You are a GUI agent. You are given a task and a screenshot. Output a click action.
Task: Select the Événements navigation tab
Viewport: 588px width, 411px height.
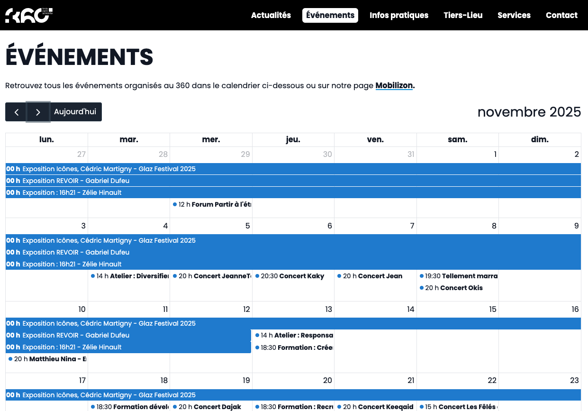point(330,15)
